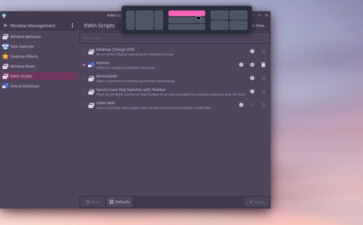Open Window Behavior settings page
Screen dimensions: 363x225
coord(26,37)
